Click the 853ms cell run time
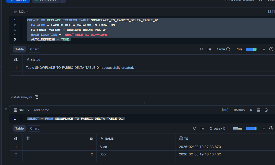The image size is (275, 165). (239, 110)
